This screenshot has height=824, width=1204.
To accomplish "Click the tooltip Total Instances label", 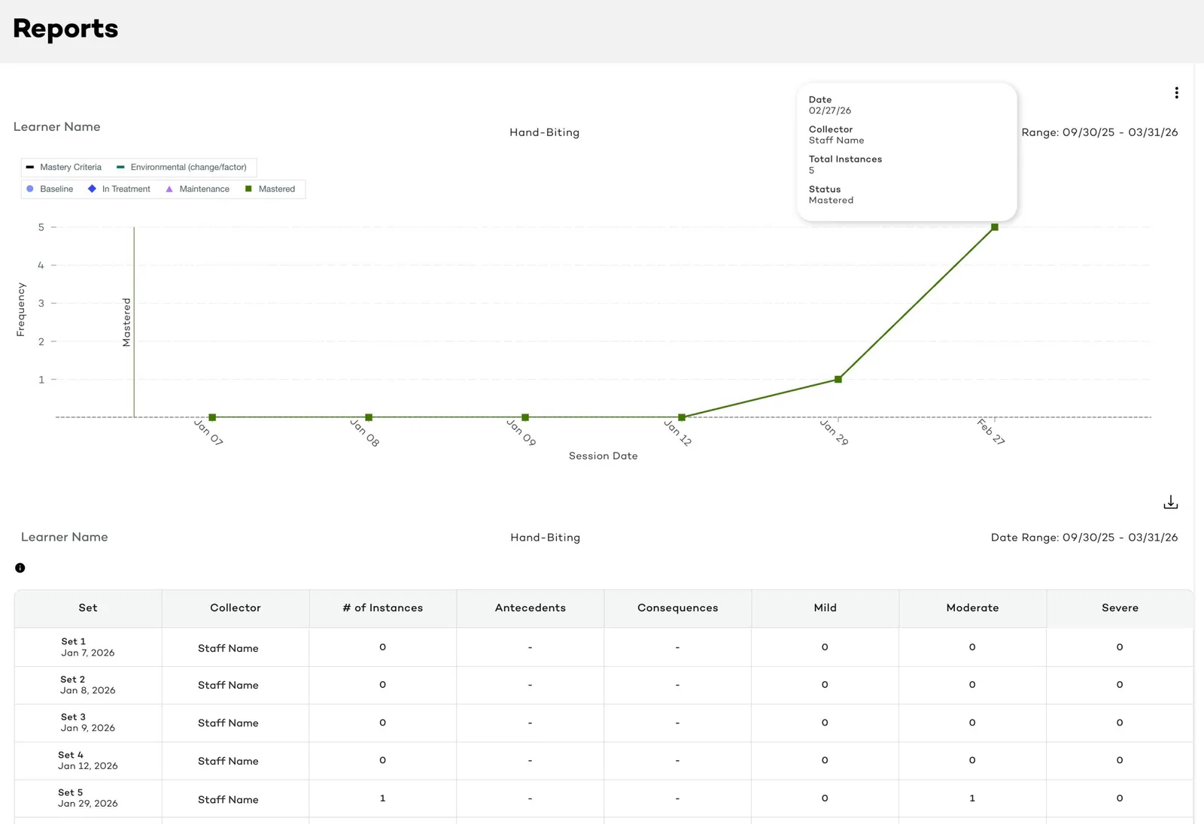I will tap(845, 159).
